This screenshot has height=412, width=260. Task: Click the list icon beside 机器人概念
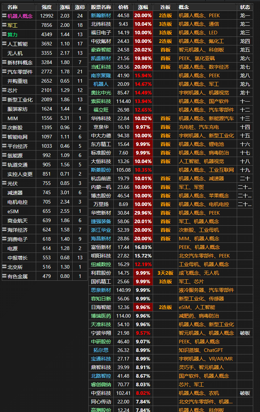click(x=4, y=16)
